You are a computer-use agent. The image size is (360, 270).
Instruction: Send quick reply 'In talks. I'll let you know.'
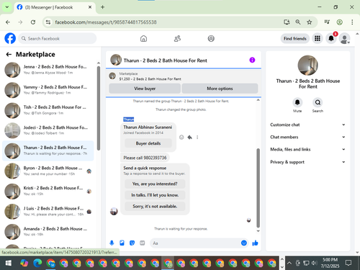155,195
